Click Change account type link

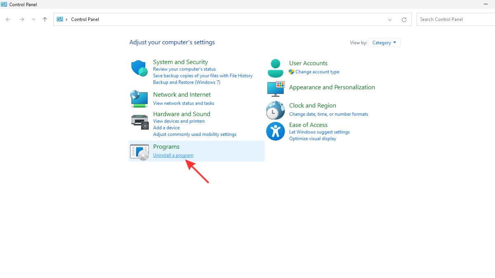pyautogui.click(x=317, y=72)
